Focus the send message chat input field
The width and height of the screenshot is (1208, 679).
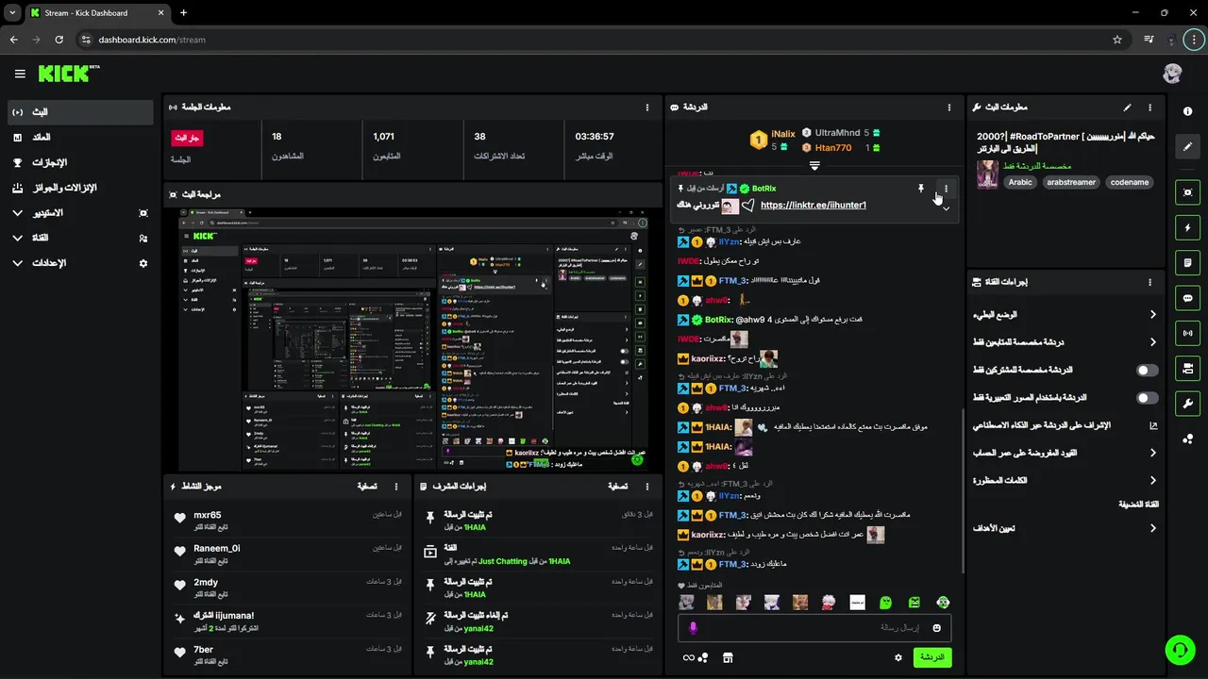pyautogui.click(x=814, y=628)
